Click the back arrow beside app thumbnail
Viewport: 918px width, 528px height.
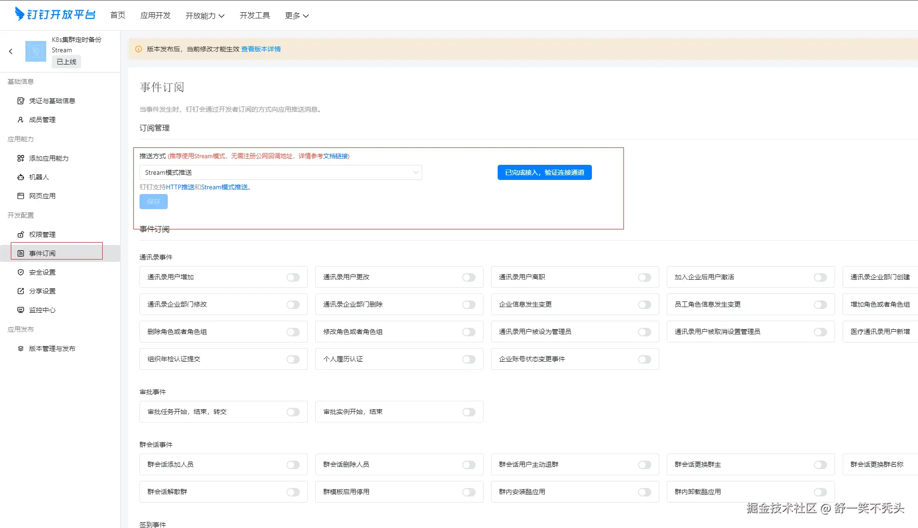11,51
